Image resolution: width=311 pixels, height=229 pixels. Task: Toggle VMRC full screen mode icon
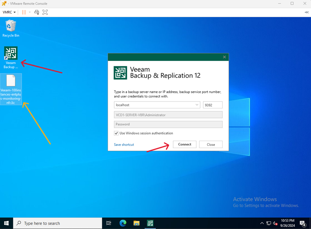tap(45, 12)
